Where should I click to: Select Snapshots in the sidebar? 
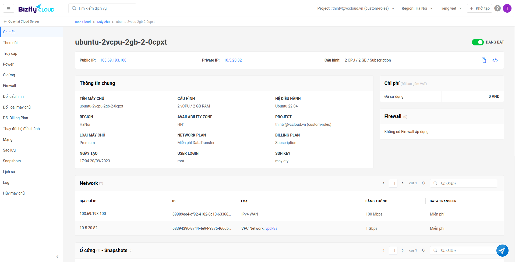coord(12,161)
